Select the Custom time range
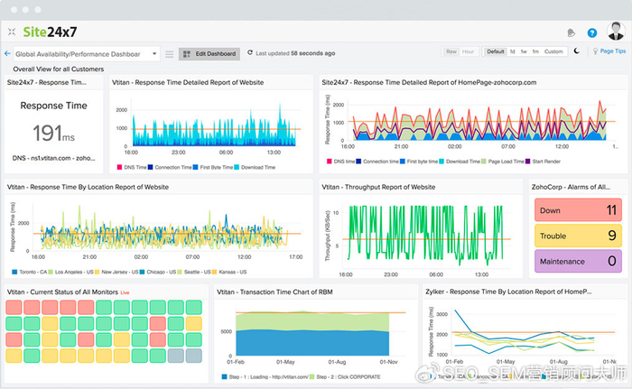The image size is (632, 389). (553, 51)
